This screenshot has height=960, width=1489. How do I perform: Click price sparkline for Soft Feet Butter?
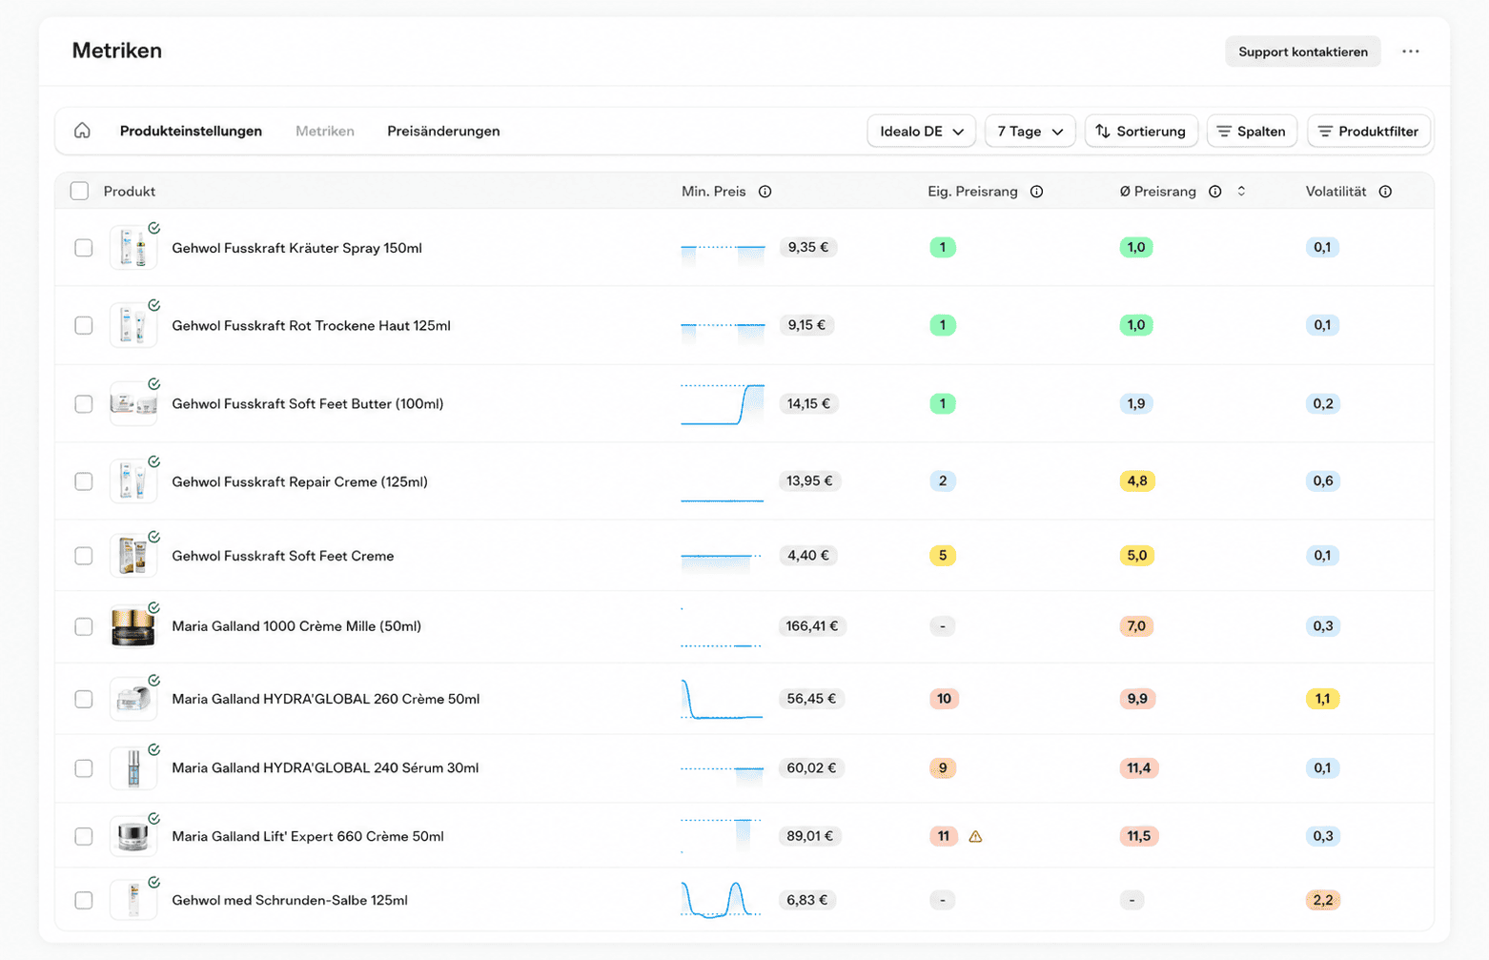click(723, 404)
